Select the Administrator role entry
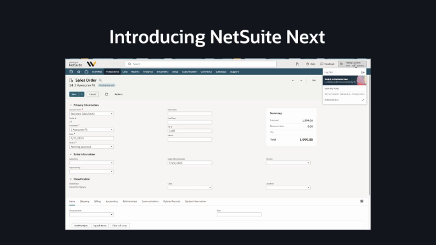This screenshot has height=245, width=436. (345, 100)
